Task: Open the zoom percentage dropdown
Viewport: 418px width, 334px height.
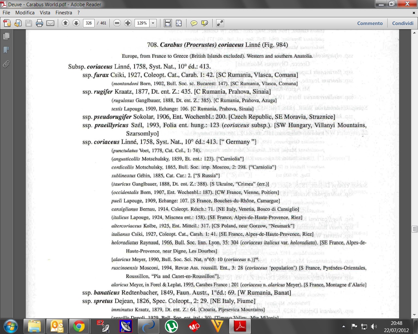Action: [153, 23]
